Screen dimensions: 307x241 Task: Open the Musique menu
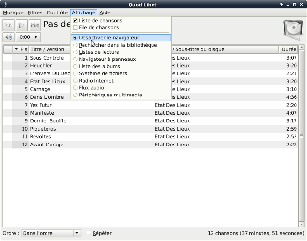12,12
